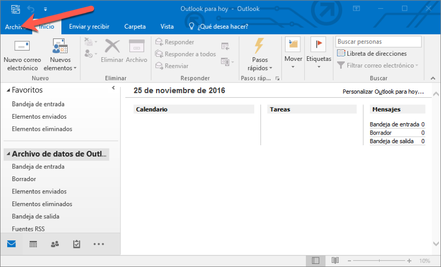The width and height of the screenshot is (441, 267).
Task: Switch to the Carpeta tab
Action: point(135,27)
